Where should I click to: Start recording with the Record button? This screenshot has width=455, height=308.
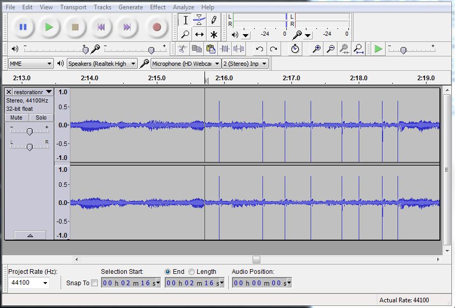point(157,27)
